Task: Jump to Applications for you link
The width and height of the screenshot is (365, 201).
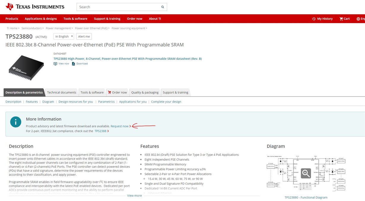Action: click(133, 102)
